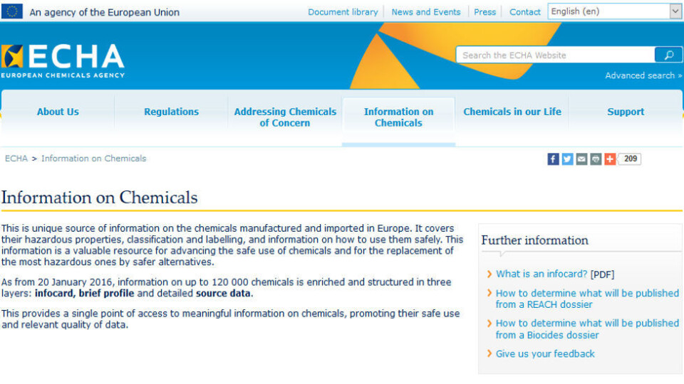The height and width of the screenshot is (384, 684).
Task: Open the Support menu
Action: (x=626, y=112)
